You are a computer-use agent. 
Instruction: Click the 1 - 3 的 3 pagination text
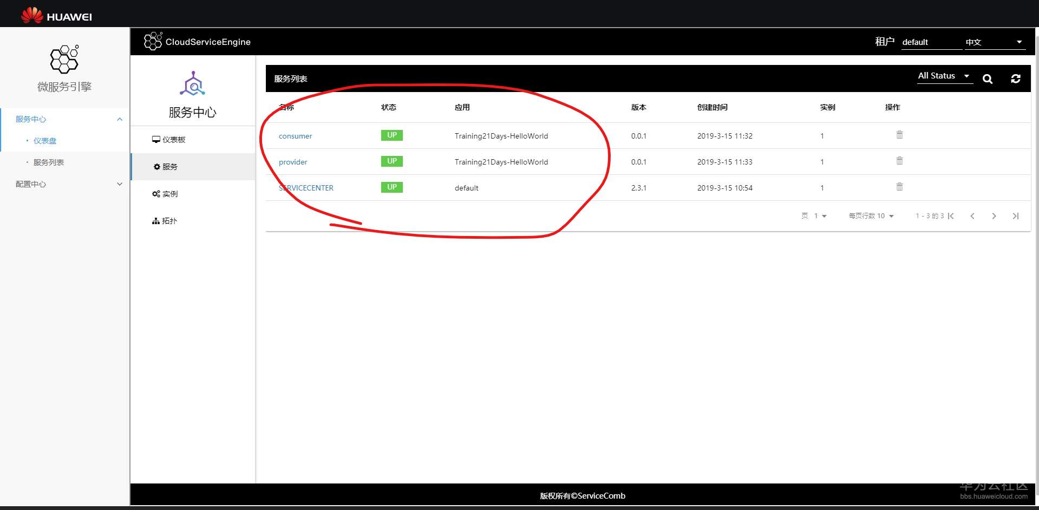[930, 216]
